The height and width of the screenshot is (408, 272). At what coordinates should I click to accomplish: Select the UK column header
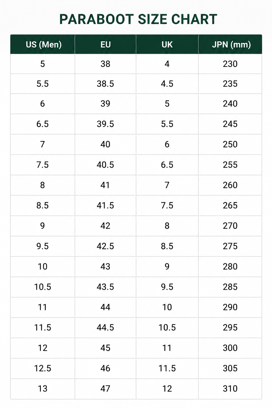tap(167, 44)
